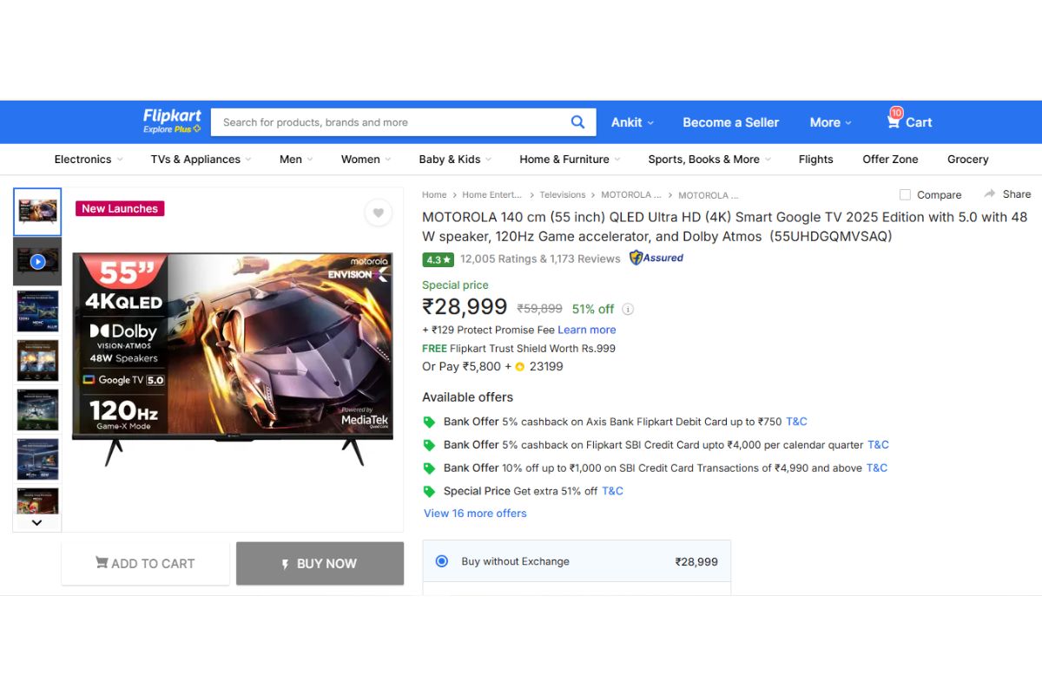Click the BUY NOW button
The height and width of the screenshot is (694, 1042).
320,563
